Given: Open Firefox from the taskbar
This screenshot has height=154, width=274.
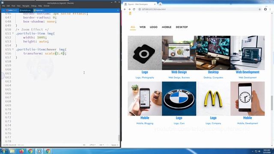Looking at the screenshot, I should point(21,151).
